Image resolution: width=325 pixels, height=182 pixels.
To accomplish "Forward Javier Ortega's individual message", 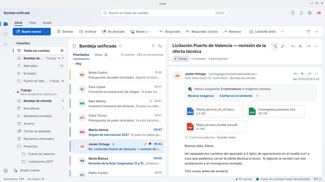I will 309,74.
